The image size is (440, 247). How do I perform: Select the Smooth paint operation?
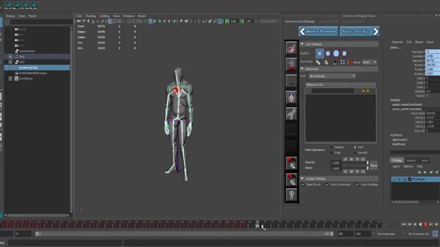pyautogui.click(x=355, y=152)
